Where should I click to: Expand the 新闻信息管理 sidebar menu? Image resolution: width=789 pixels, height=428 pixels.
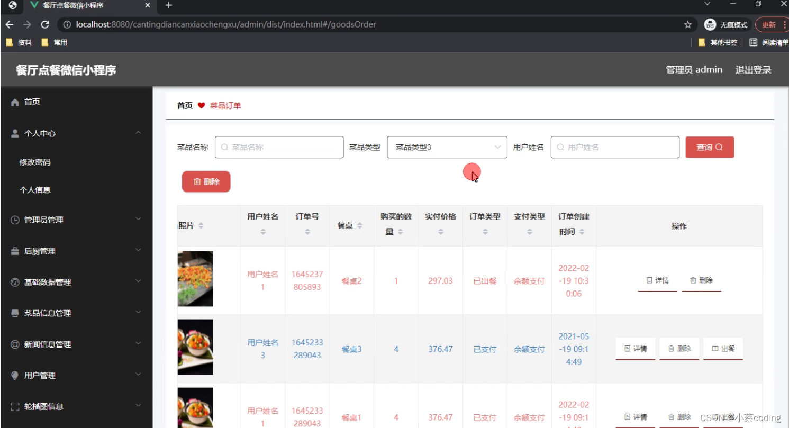click(x=76, y=344)
